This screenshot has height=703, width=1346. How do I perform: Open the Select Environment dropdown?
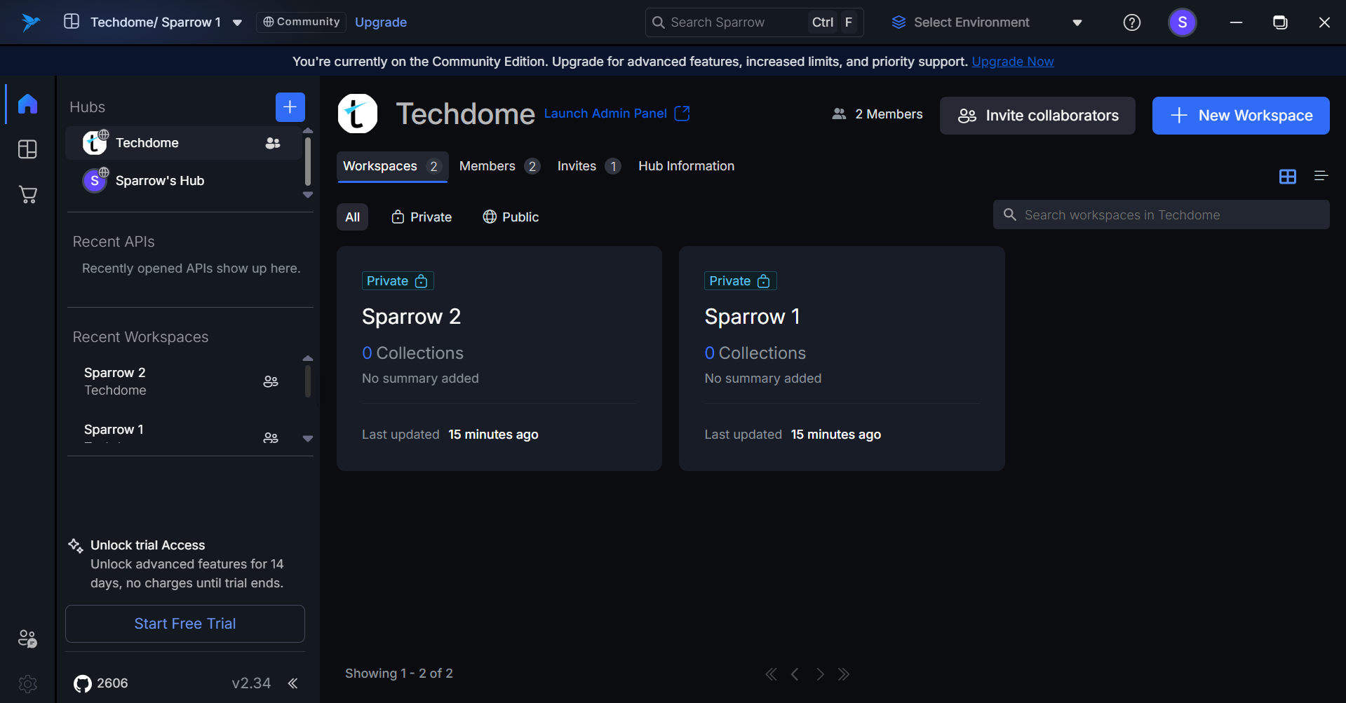click(987, 22)
